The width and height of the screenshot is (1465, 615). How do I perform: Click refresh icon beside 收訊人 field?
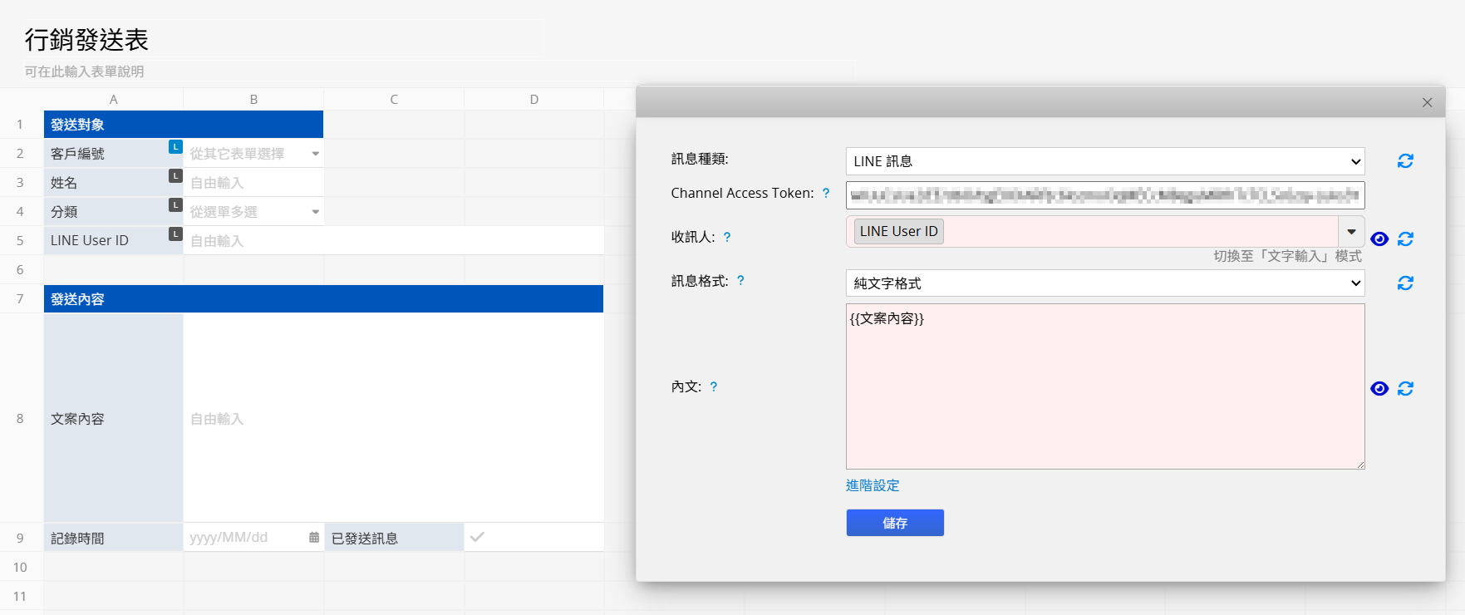click(x=1405, y=239)
